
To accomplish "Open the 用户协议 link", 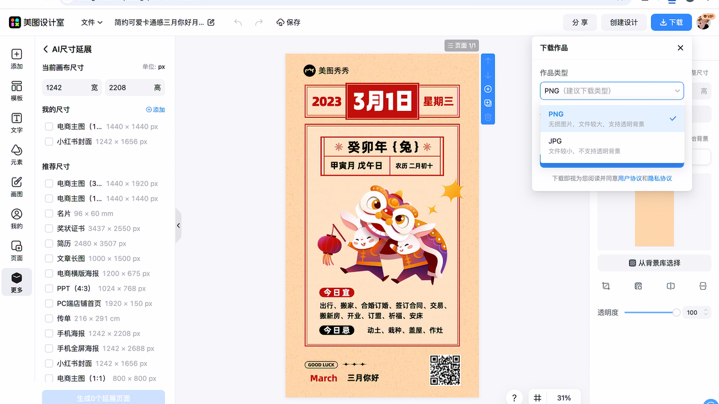I will (x=629, y=178).
